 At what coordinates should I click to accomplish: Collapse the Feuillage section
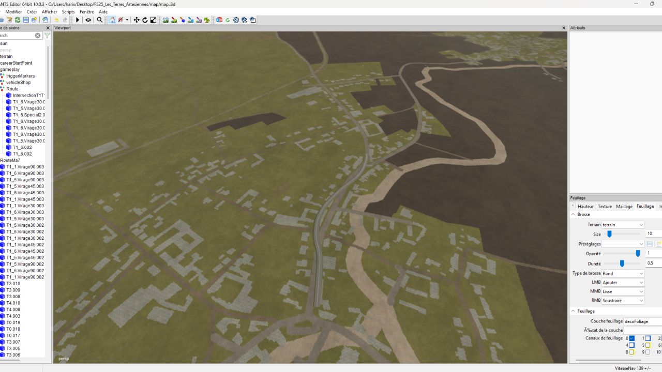pyautogui.click(x=573, y=311)
